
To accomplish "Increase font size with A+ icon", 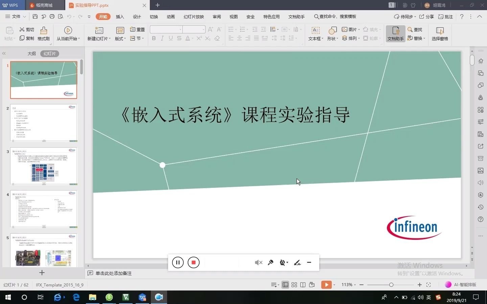I will [210, 29].
